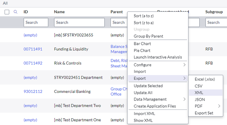Open record ID 93012112

pos(33,92)
